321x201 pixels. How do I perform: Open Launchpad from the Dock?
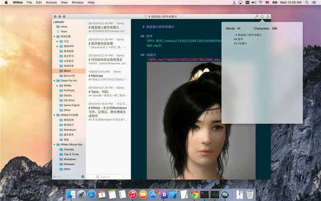(x=81, y=194)
